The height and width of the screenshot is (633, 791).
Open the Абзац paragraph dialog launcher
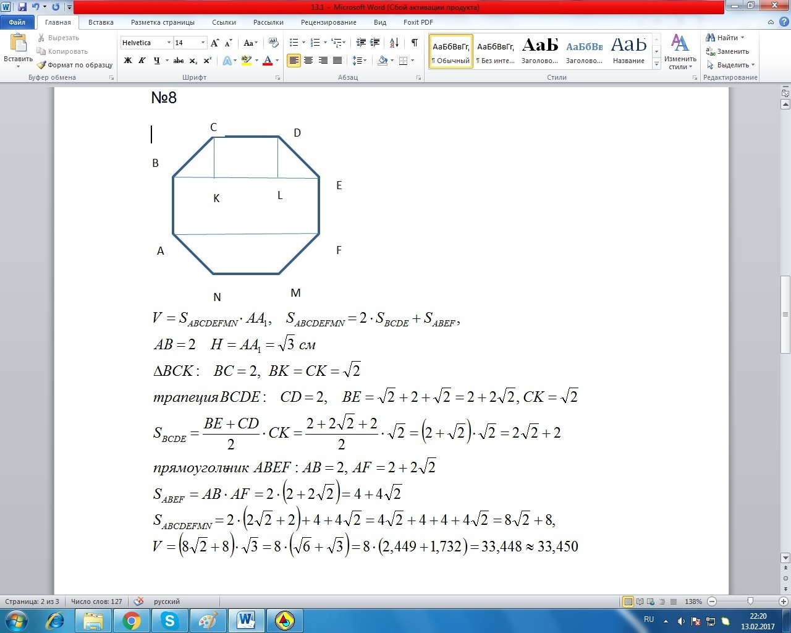click(419, 78)
